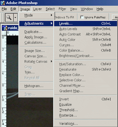This screenshot has width=118, height=127.
Task: Click the ruido document window icon
Action: [x=5, y=28]
